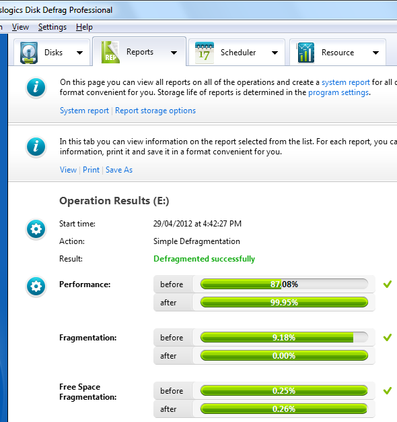Image resolution: width=397 pixels, height=422 pixels.
Task: Click the Print report link
Action: pyautogui.click(x=91, y=170)
